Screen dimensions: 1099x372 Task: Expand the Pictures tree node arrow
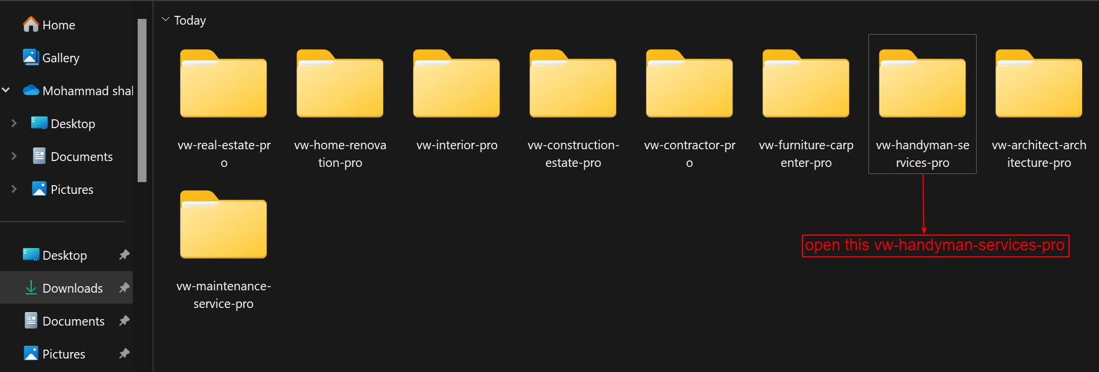[14, 189]
